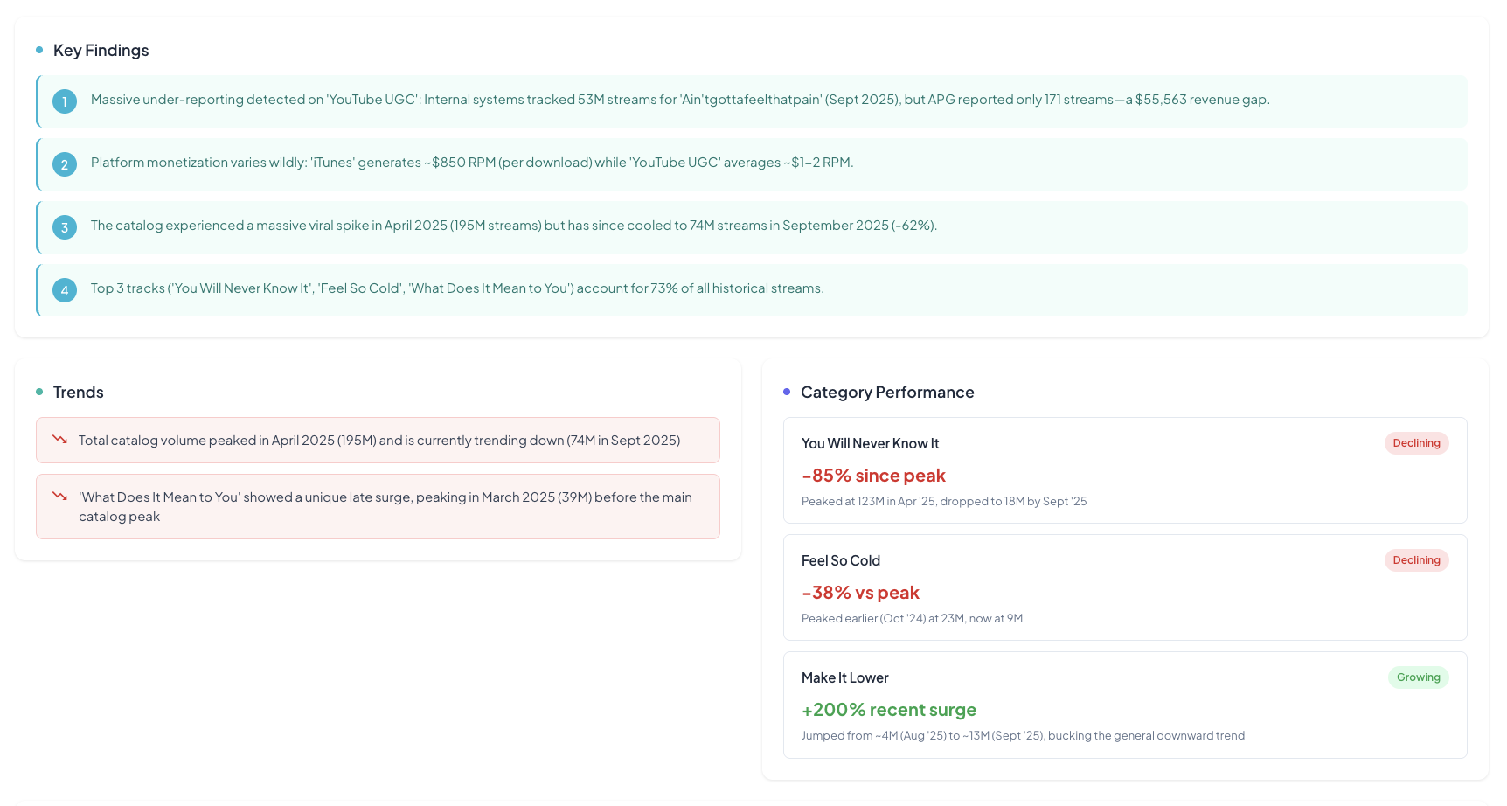The height and width of the screenshot is (806, 1507).
Task: Click downtrend arrow beside 'What Does It Mean' trend
Action: coord(59,497)
